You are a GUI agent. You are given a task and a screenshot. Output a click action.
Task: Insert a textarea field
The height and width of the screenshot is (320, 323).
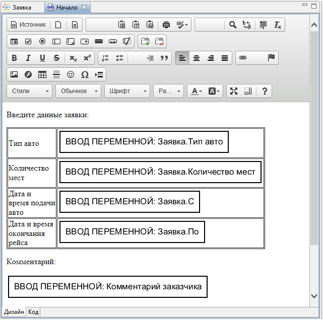(x=71, y=42)
